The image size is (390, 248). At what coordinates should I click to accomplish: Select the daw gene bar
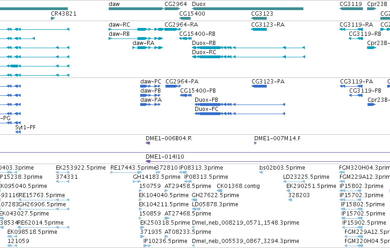point(136,9)
